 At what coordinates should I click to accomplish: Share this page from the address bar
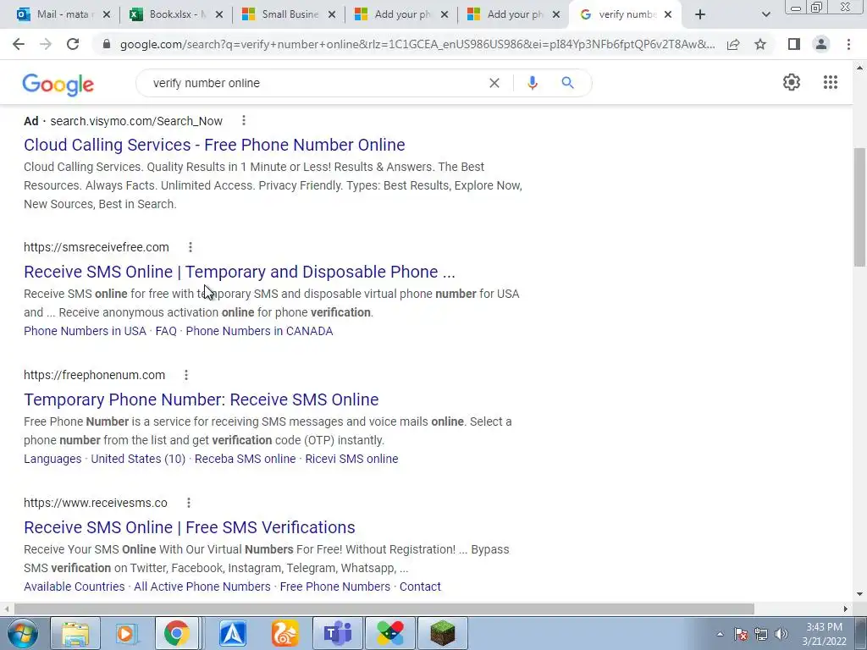733,44
